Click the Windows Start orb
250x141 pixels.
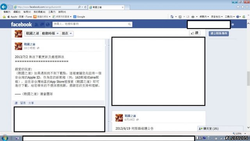click(5, 138)
